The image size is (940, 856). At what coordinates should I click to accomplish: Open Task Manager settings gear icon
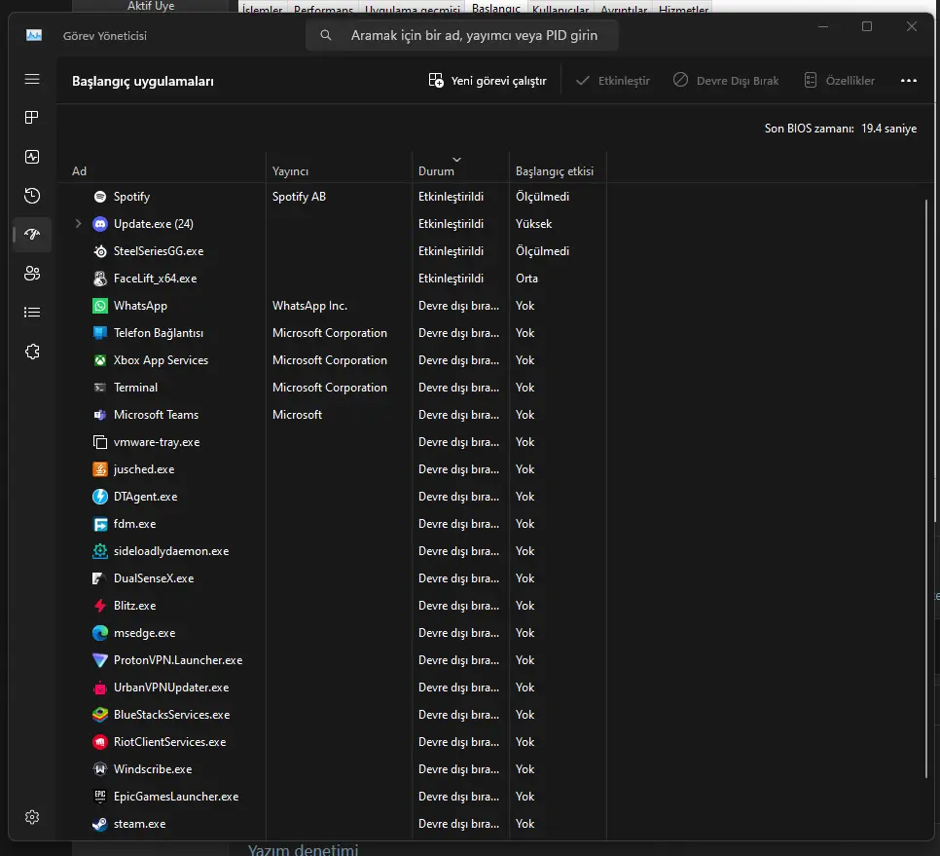click(32, 817)
